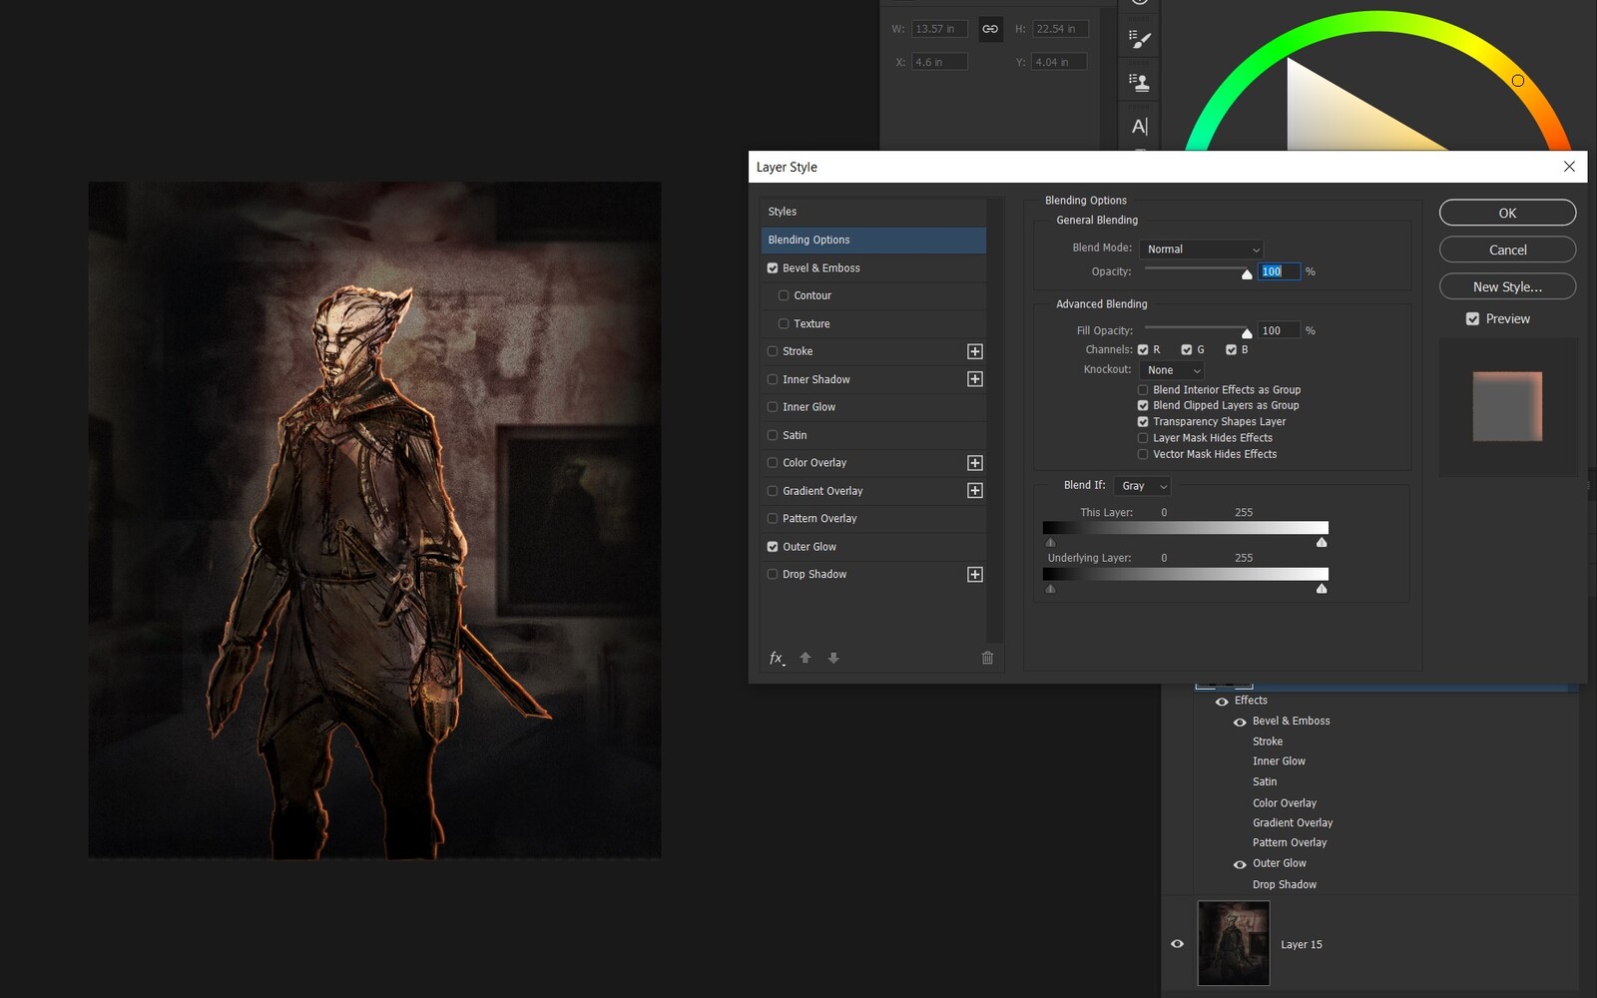Screen dimensions: 1597x998
Task: Click the move effect up arrow
Action: [x=805, y=658]
